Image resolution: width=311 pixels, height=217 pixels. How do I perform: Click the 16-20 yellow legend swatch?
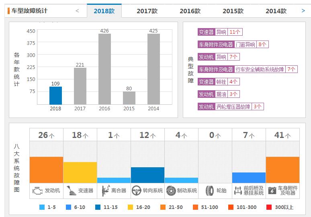(130, 207)
